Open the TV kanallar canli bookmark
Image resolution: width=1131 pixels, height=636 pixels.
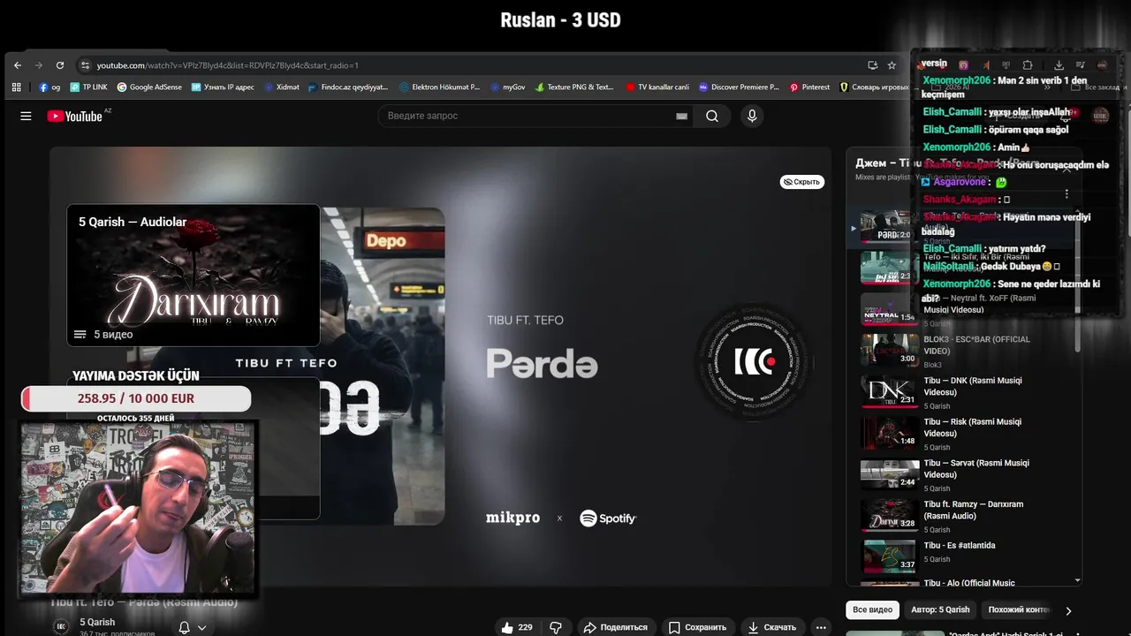point(657,87)
